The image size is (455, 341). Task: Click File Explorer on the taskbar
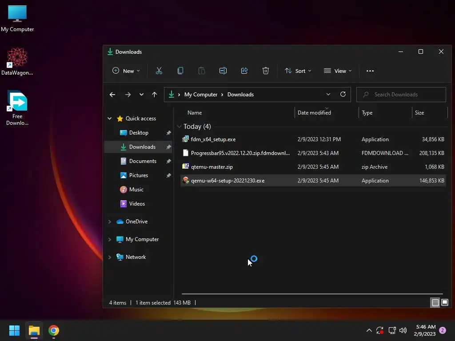click(x=34, y=330)
